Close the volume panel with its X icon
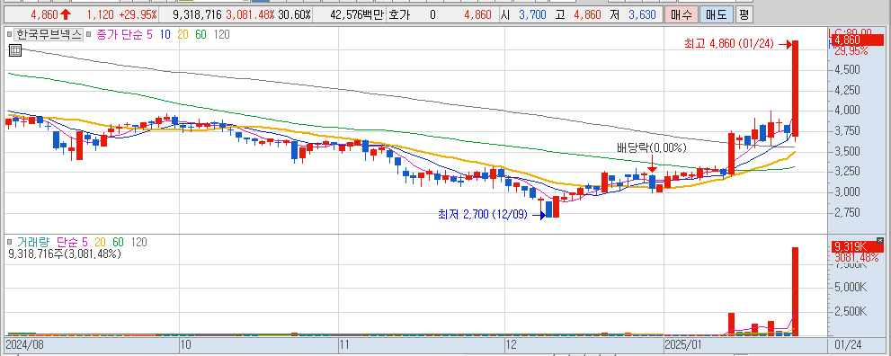 (x=880, y=240)
